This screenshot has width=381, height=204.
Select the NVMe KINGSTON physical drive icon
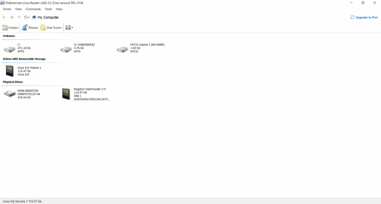click(10, 93)
